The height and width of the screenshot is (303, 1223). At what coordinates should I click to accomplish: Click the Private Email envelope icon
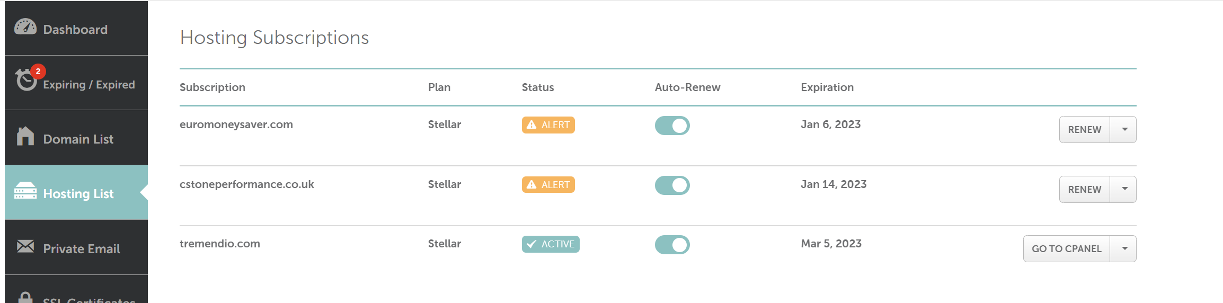(25, 246)
